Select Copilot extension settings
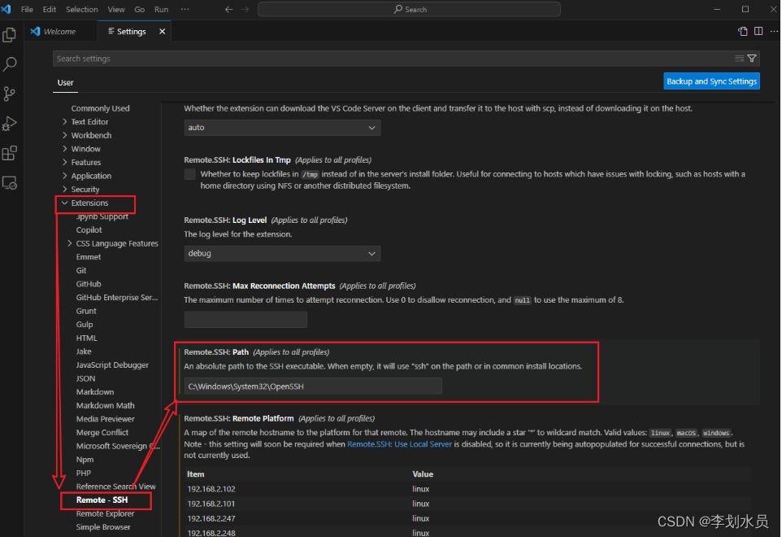The width and height of the screenshot is (782, 537). [89, 230]
